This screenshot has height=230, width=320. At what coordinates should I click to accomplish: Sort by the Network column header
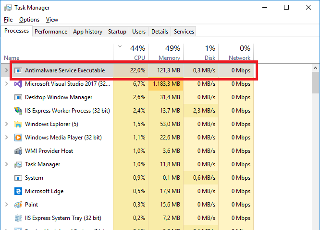(236, 53)
